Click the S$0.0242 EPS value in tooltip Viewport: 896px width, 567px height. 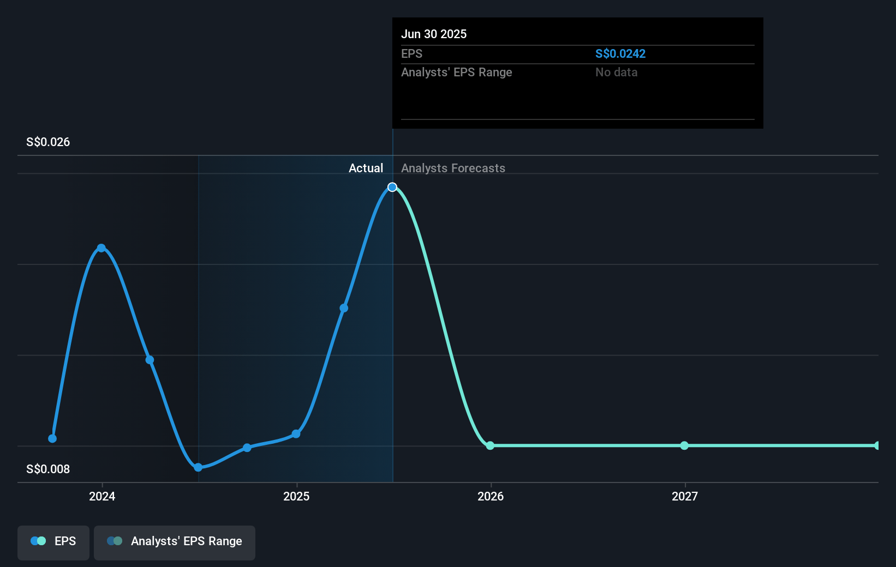pos(620,53)
